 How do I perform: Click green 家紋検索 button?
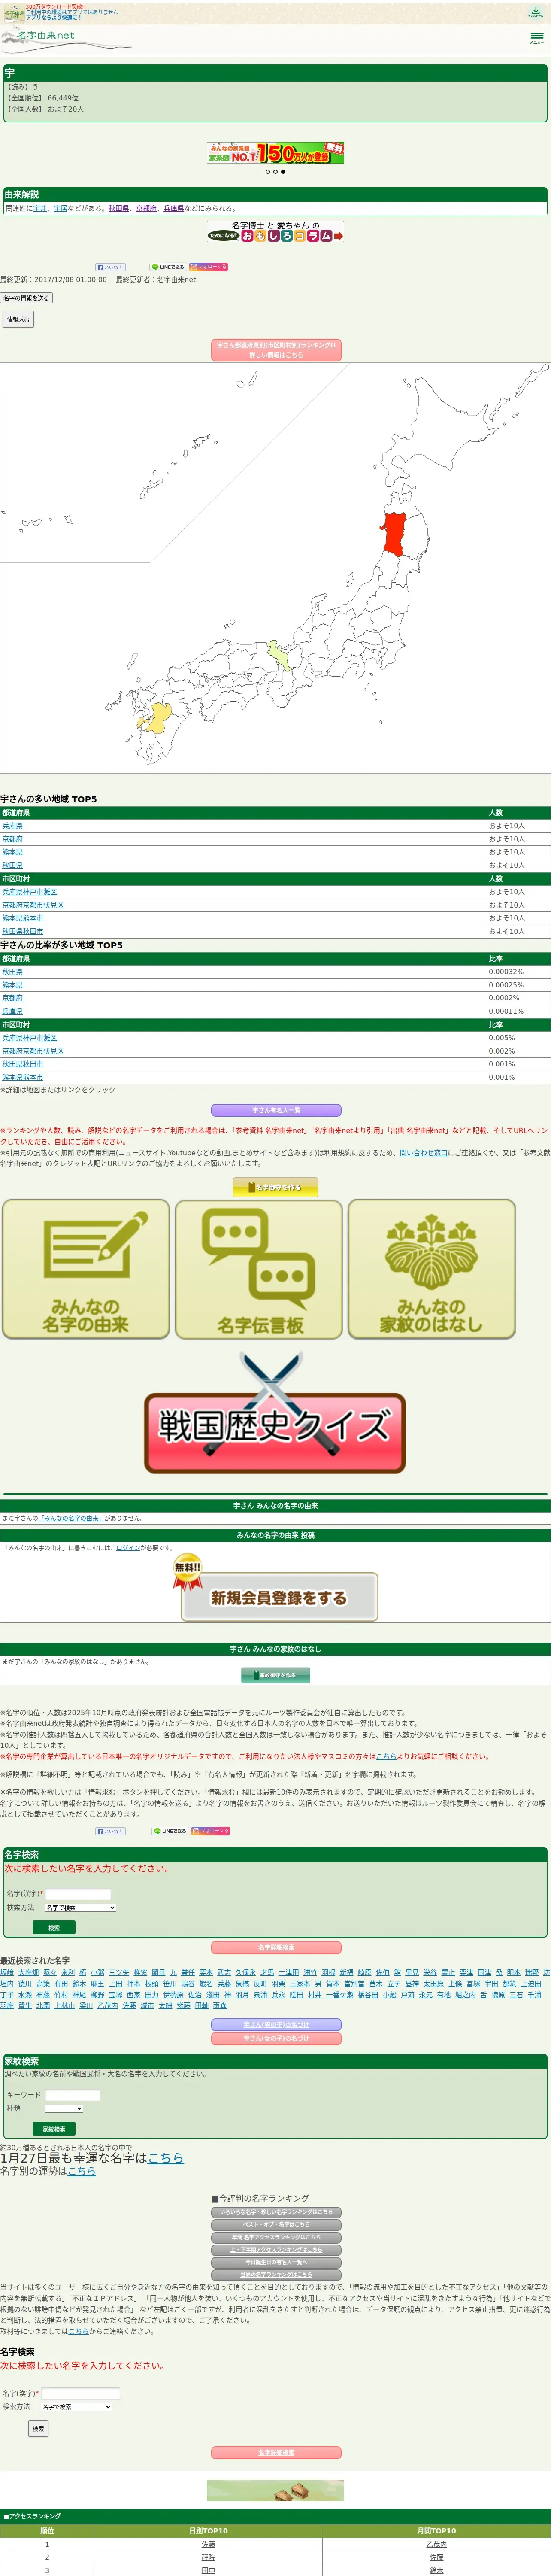pos(54,2129)
